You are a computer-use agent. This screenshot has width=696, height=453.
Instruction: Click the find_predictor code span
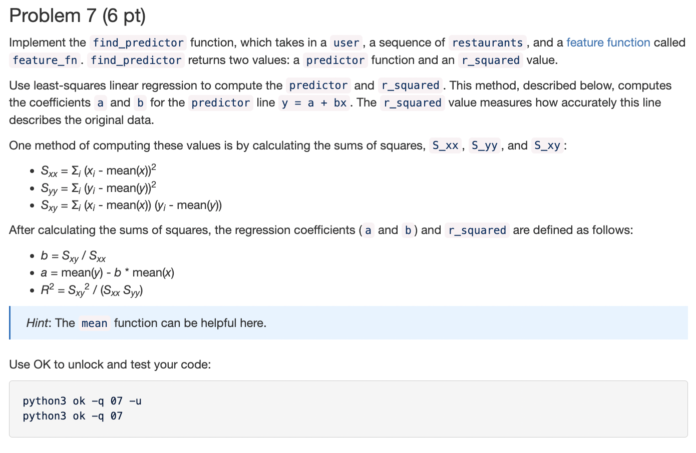[139, 42]
